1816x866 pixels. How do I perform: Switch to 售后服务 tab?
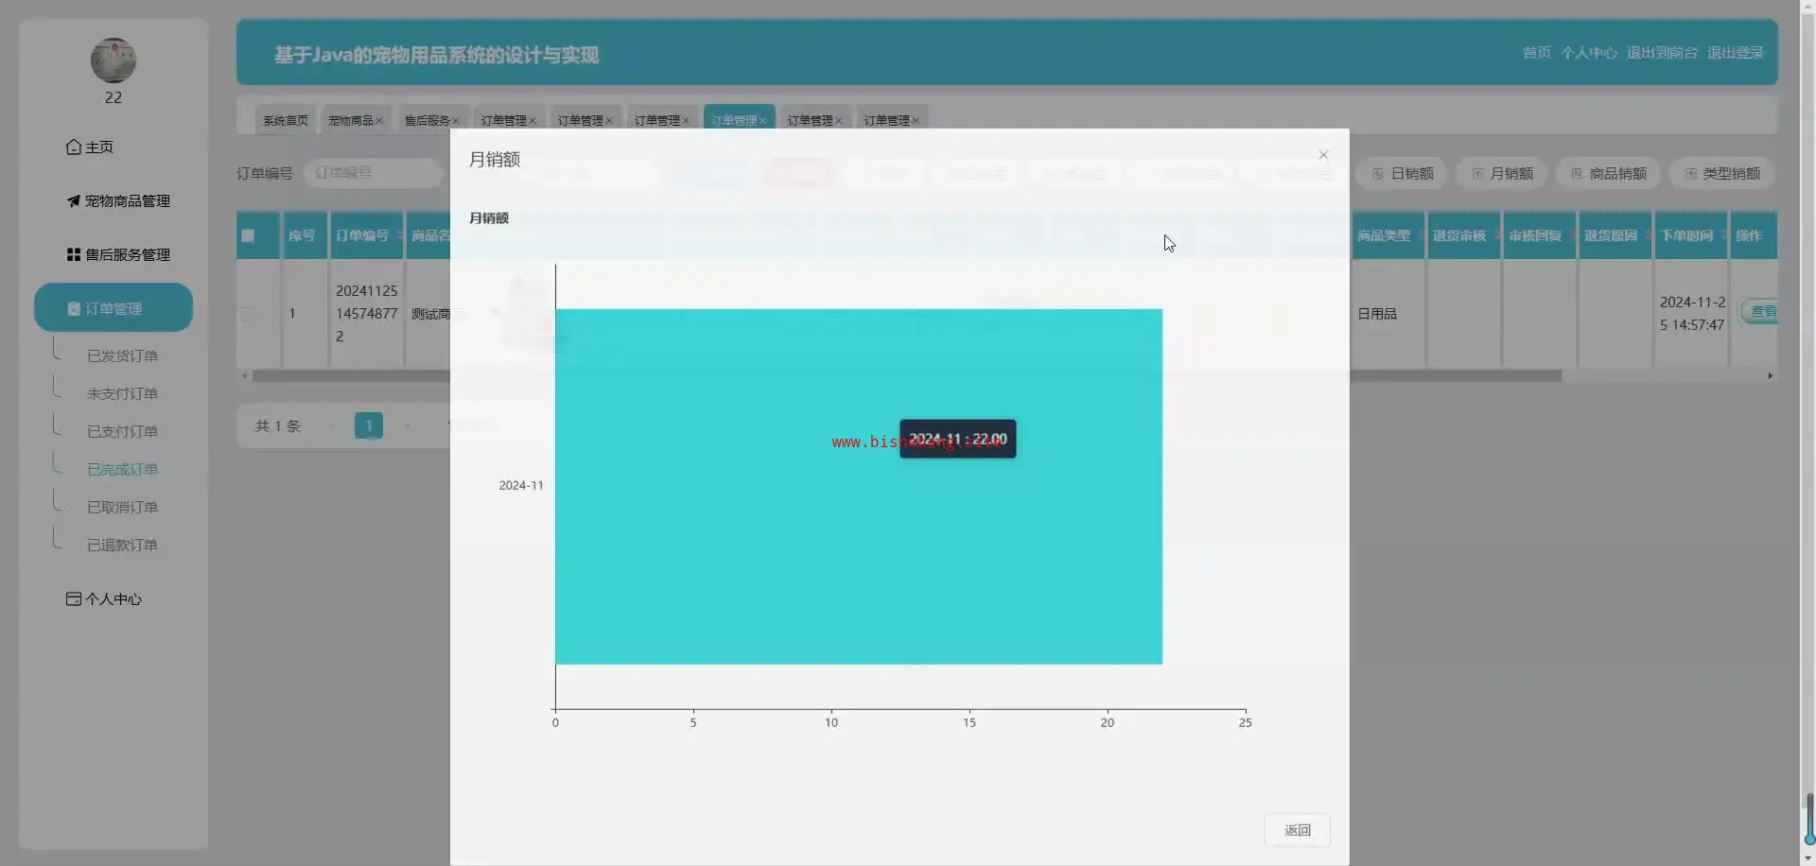click(x=428, y=120)
